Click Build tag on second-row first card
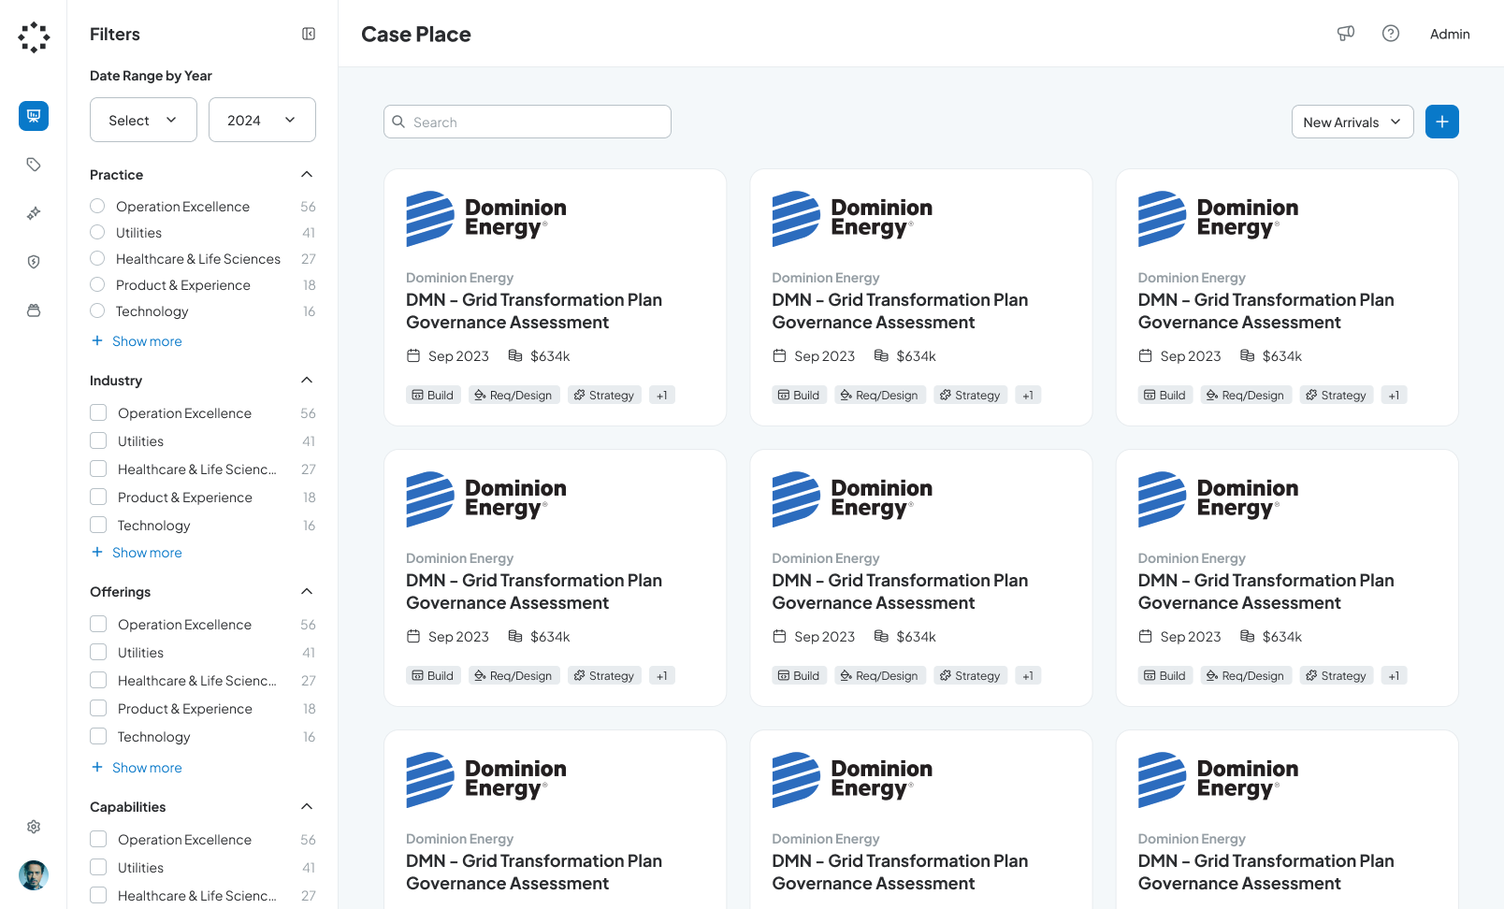Image resolution: width=1504 pixels, height=909 pixels. coord(433,675)
